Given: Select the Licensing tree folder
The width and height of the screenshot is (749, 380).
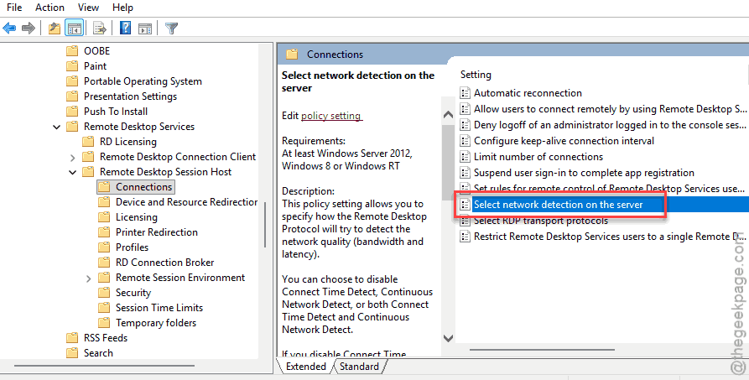Looking at the screenshot, I should pyautogui.click(x=136, y=217).
